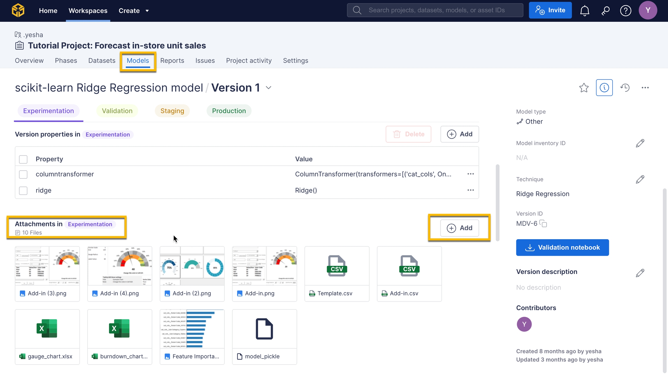
Task: Open the API key icon in header
Action: click(x=605, y=11)
